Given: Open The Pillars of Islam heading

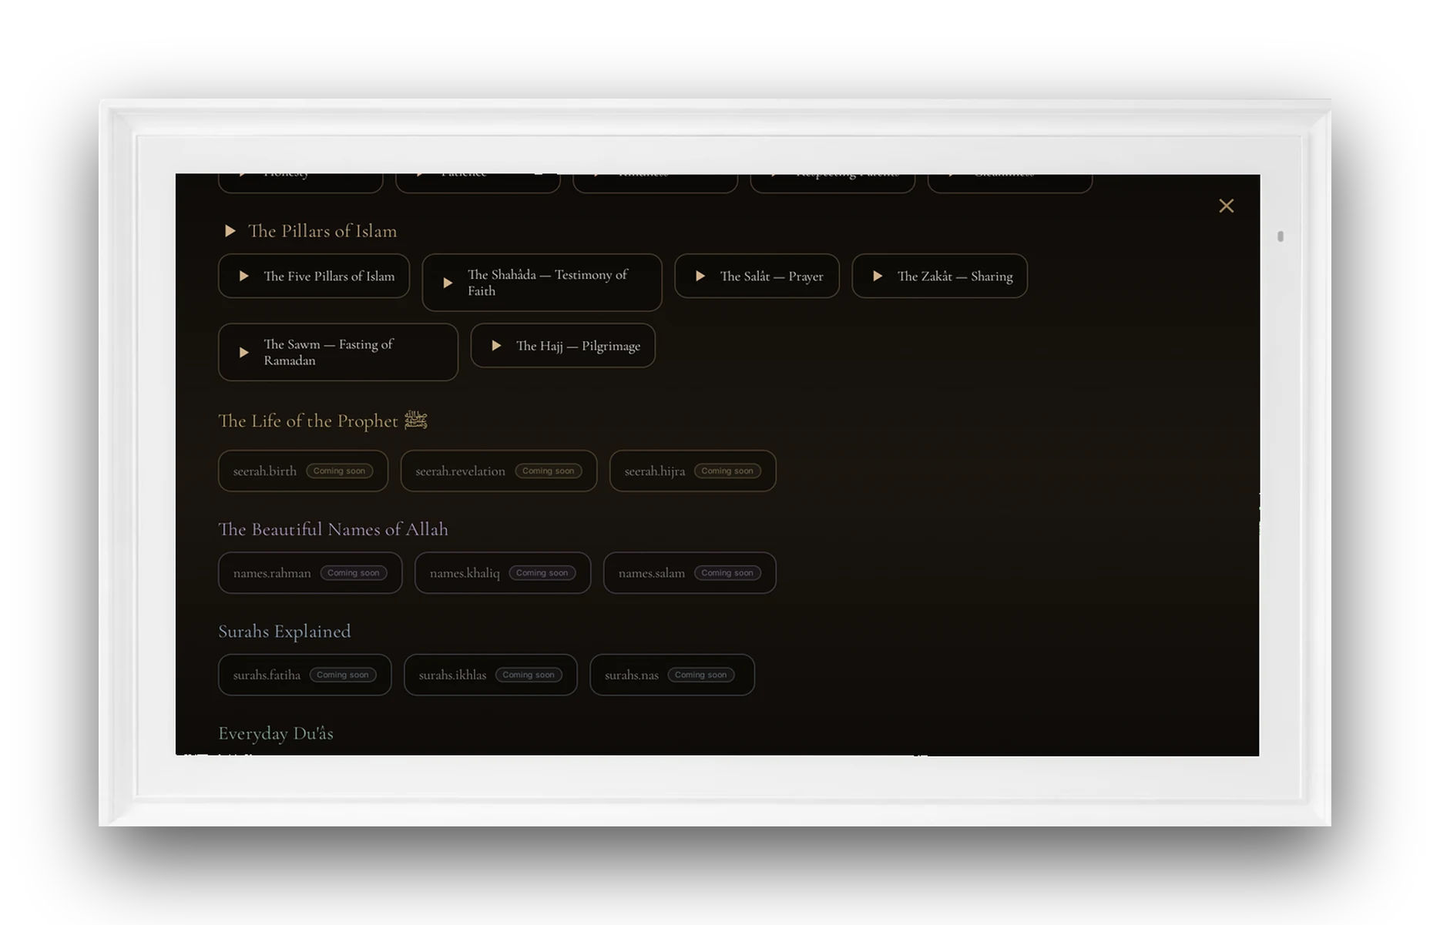Looking at the screenshot, I should pyautogui.click(x=322, y=231).
